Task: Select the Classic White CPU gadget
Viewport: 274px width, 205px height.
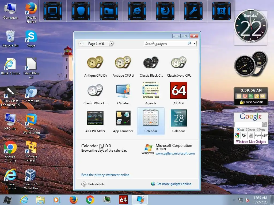Action: tap(96, 94)
